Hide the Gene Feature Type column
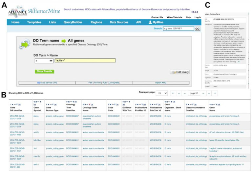The height and width of the screenshot is (172, 252). 50,105
